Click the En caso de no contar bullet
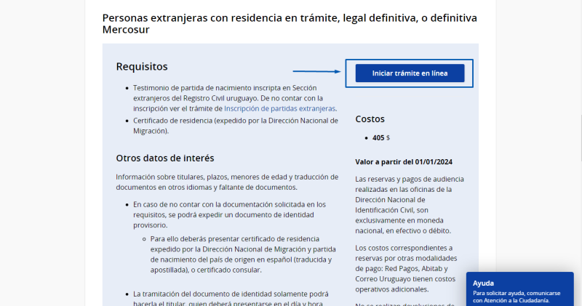582x306 pixels. 229,214
